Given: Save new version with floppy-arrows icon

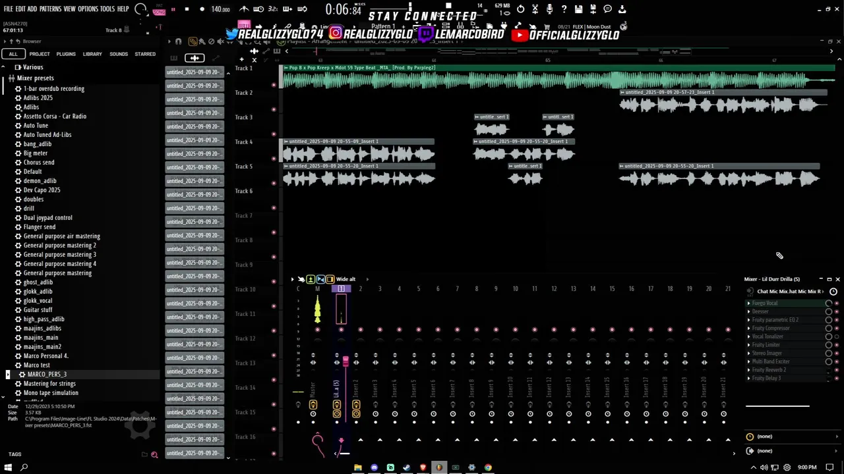Looking at the screenshot, I should 593,9.
